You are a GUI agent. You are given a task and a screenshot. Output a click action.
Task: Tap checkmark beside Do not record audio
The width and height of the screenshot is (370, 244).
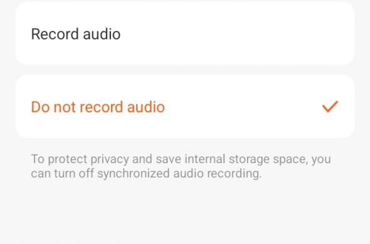330,107
